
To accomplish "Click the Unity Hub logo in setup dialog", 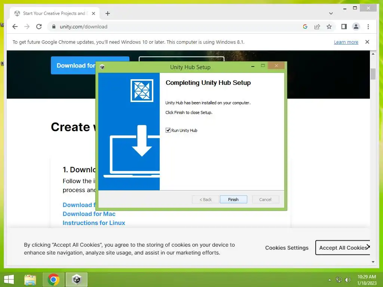I will [142, 90].
